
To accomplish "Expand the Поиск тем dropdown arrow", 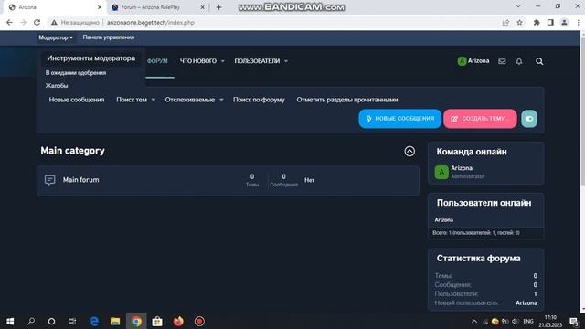I will coord(153,100).
